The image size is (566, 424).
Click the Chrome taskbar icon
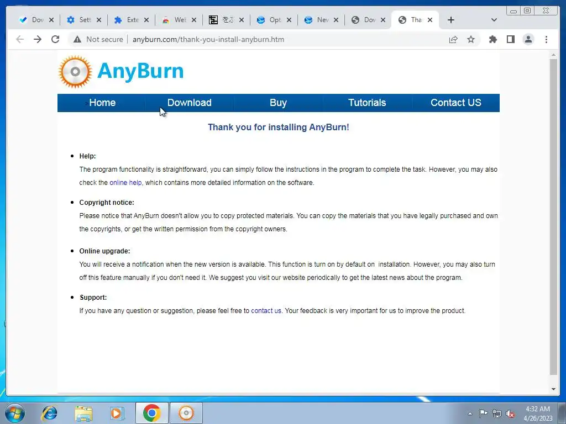click(152, 413)
